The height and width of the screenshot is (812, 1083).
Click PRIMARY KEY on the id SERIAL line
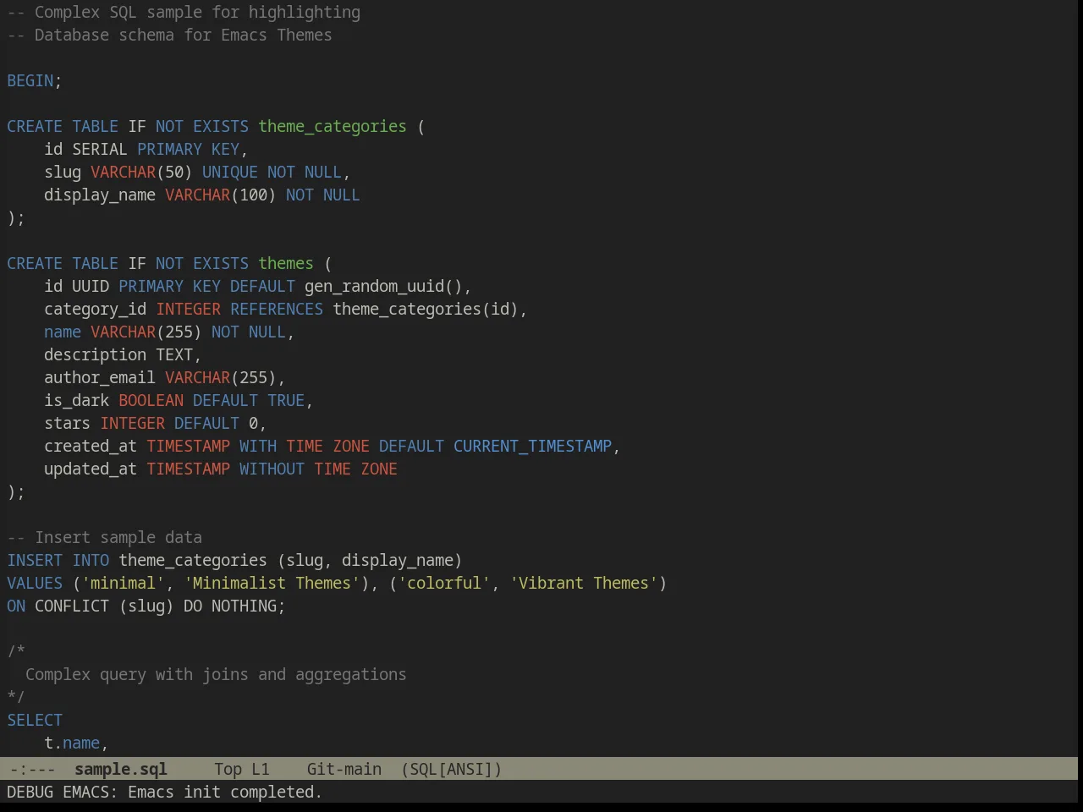[x=188, y=149]
